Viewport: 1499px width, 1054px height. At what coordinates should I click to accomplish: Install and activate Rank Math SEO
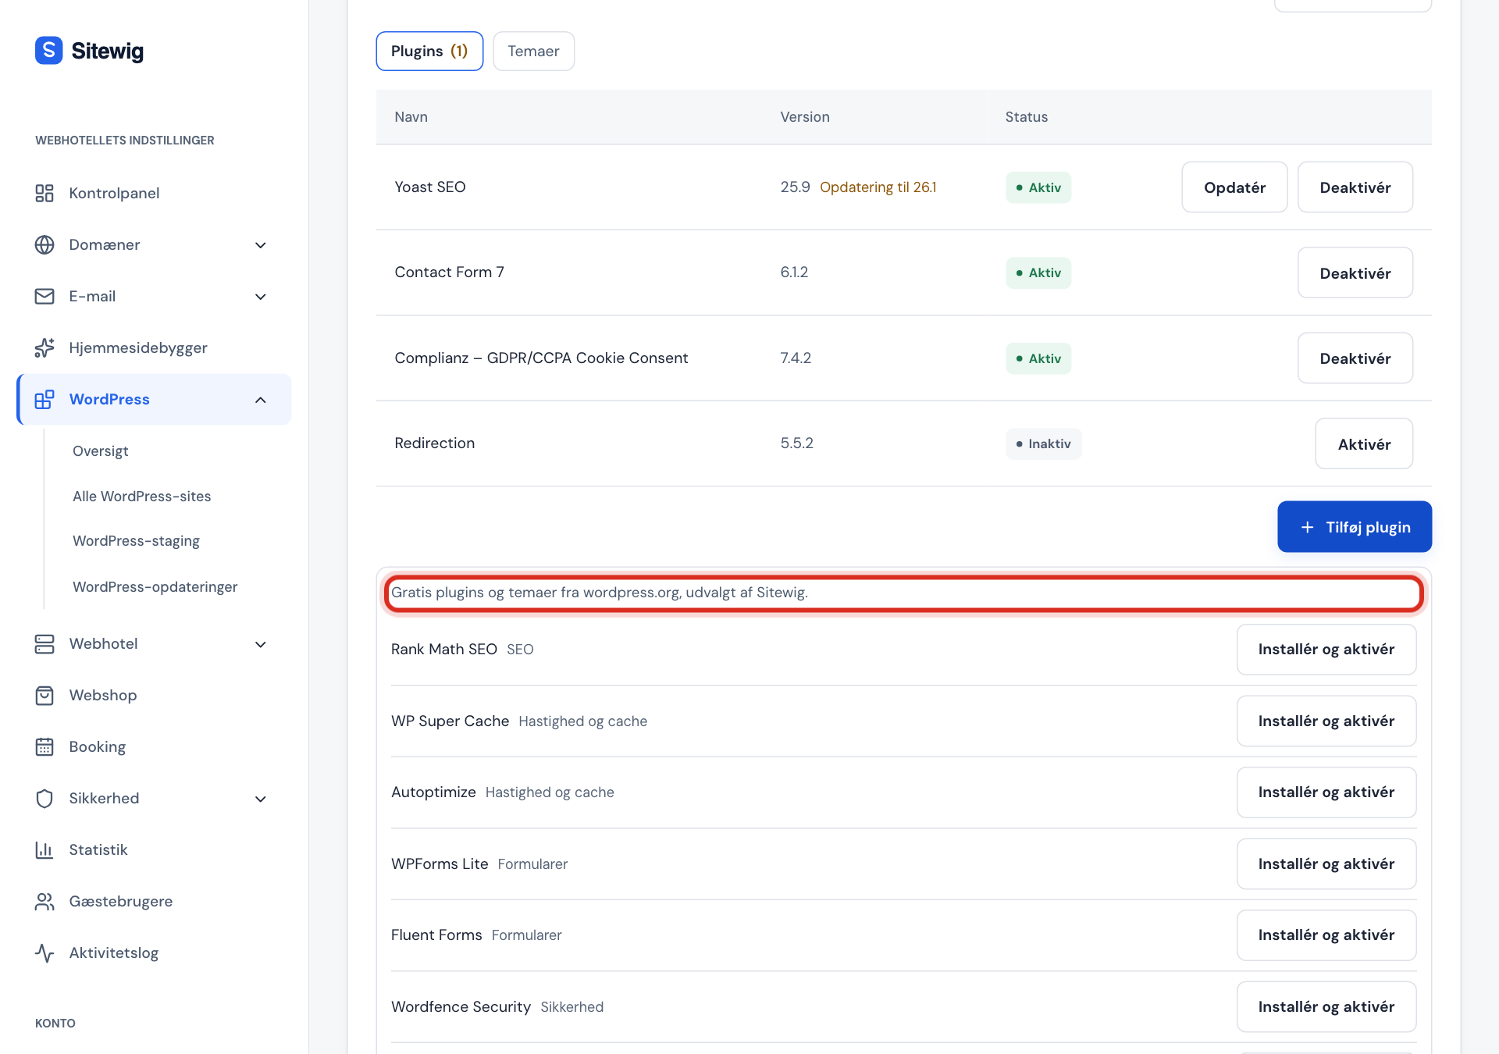click(x=1326, y=649)
